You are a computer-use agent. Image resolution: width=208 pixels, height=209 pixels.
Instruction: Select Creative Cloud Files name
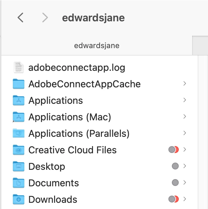73,150
